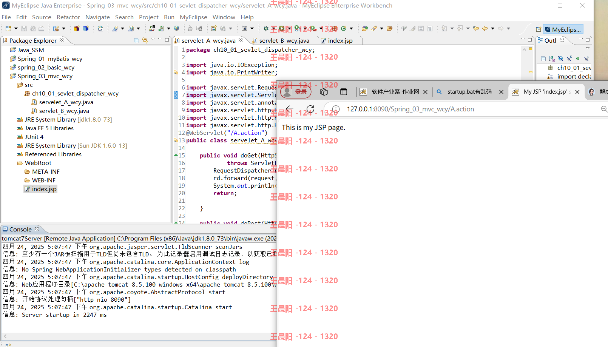The height and width of the screenshot is (347, 608).
Task: Click the Save toolbar icon
Action: tap(24, 28)
